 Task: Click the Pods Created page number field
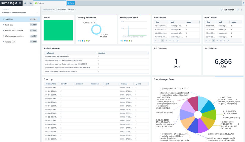[163, 41]
